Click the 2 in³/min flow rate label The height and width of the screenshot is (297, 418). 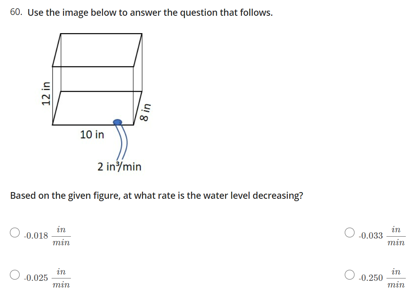pyautogui.click(x=119, y=167)
